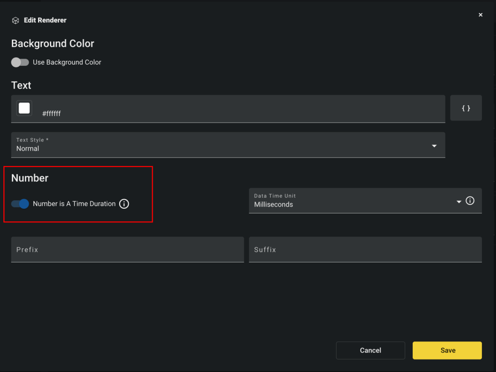Click the 'Number is A Time Duration' label
496x372 pixels.
[x=74, y=204]
